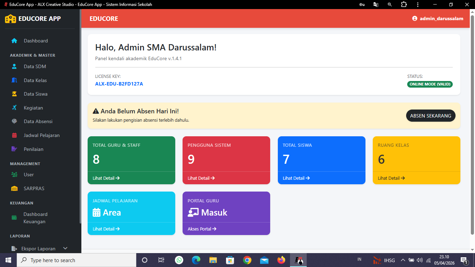The height and width of the screenshot is (267, 475).
Task: Open Jadwal Pelajaran calendar icon
Action: (14, 135)
